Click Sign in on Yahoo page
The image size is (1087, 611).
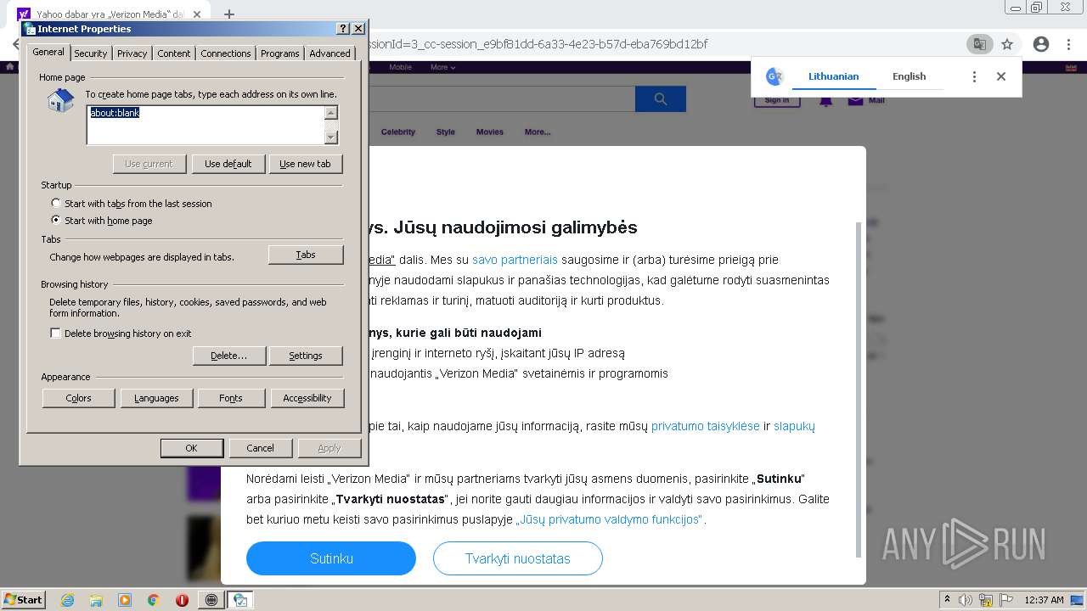777,100
